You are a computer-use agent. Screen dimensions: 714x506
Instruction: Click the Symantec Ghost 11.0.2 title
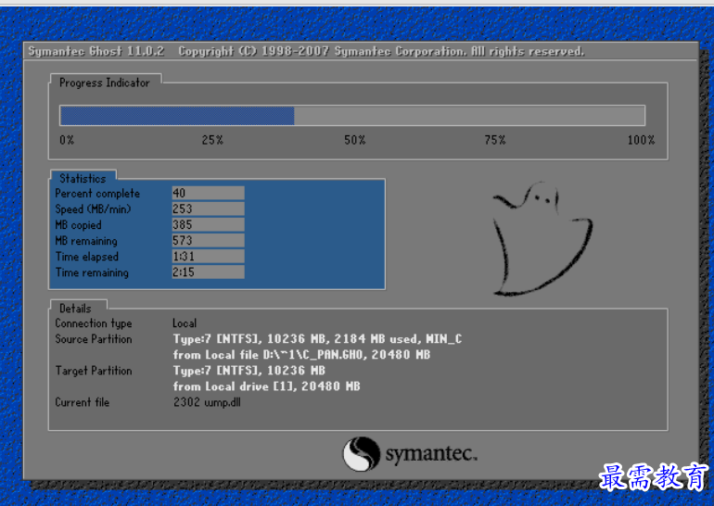pos(96,51)
